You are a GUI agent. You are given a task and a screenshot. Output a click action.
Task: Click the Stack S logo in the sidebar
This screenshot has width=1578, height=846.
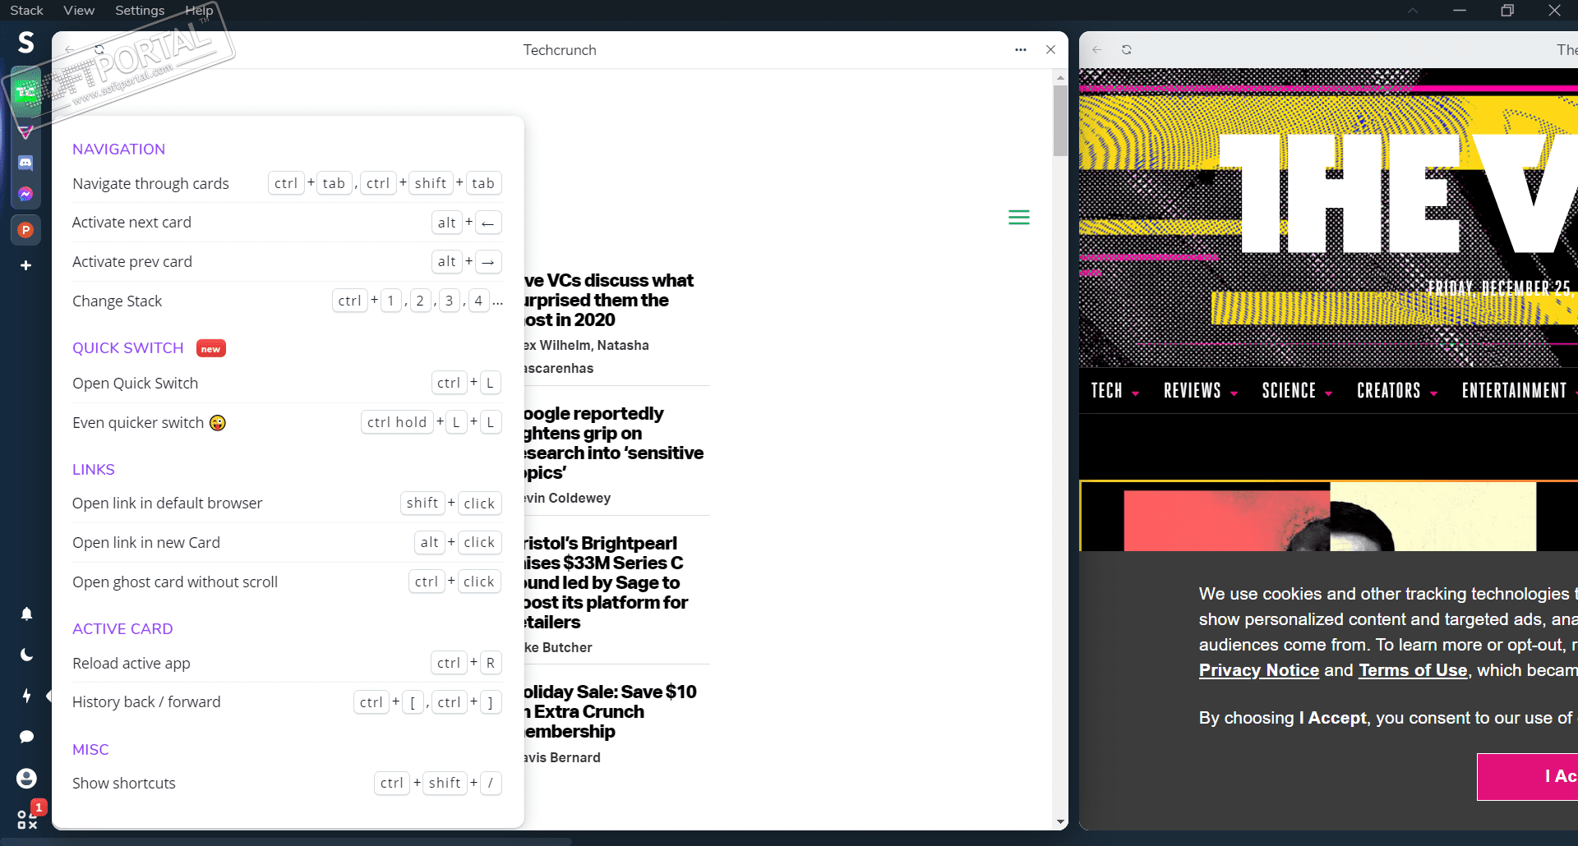26,42
